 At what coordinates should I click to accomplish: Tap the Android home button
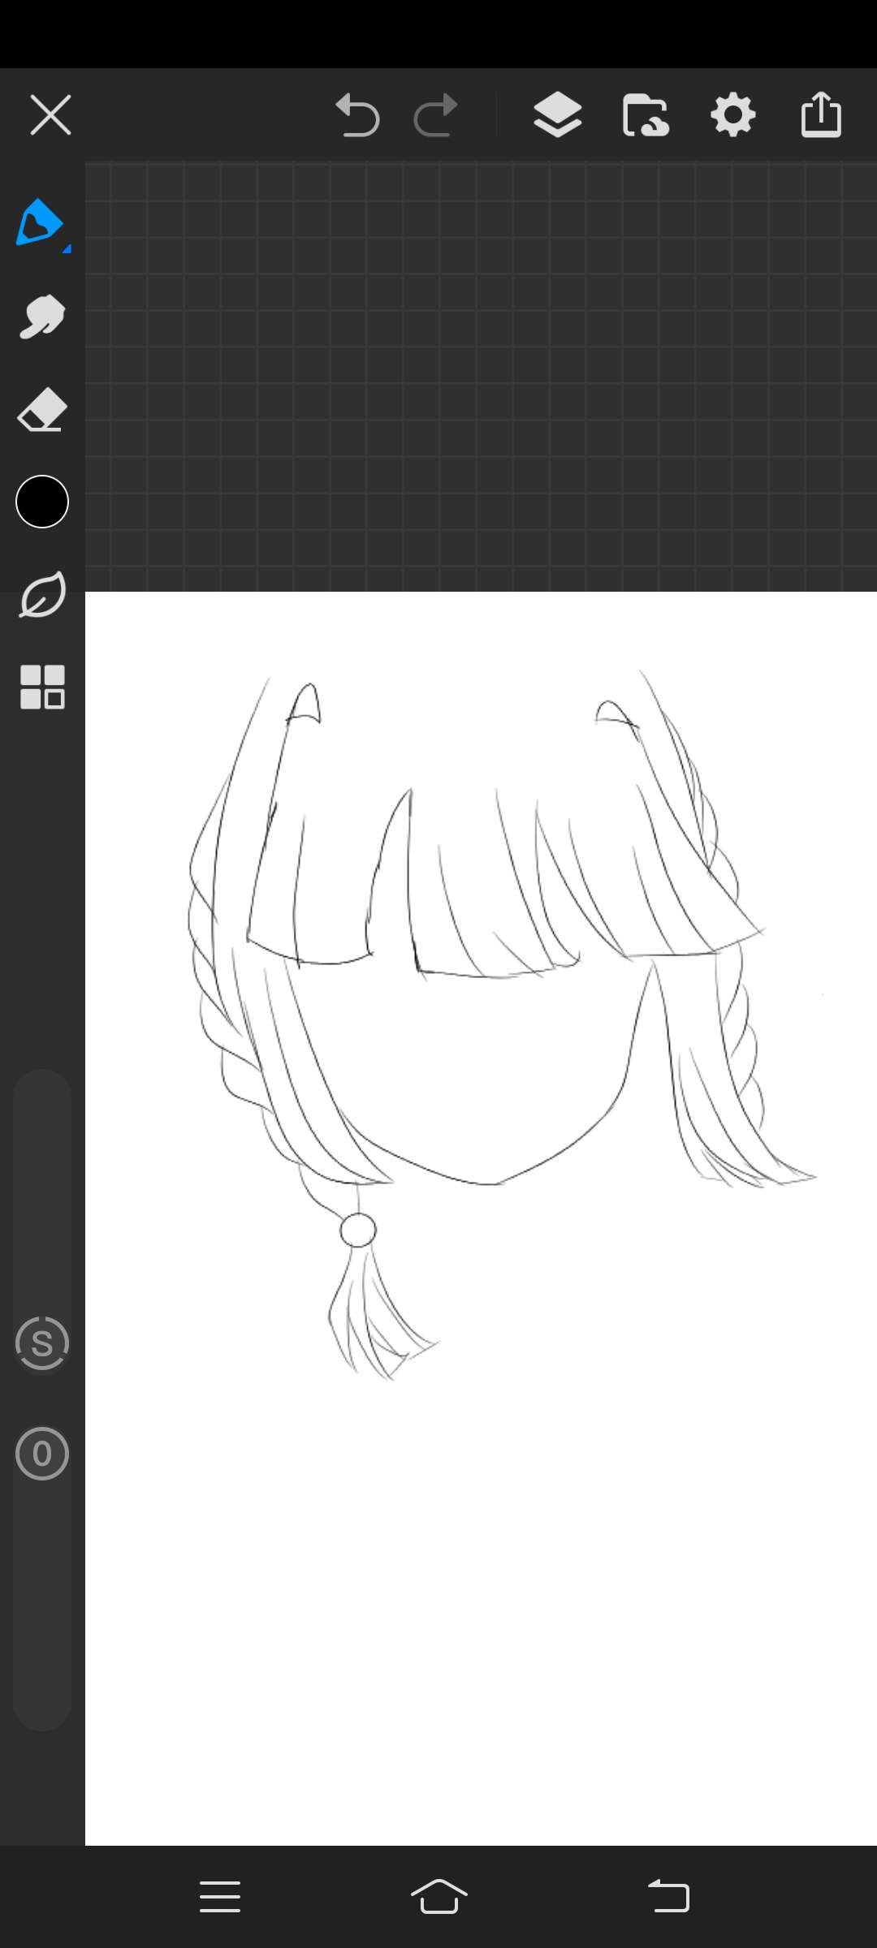439,1896
